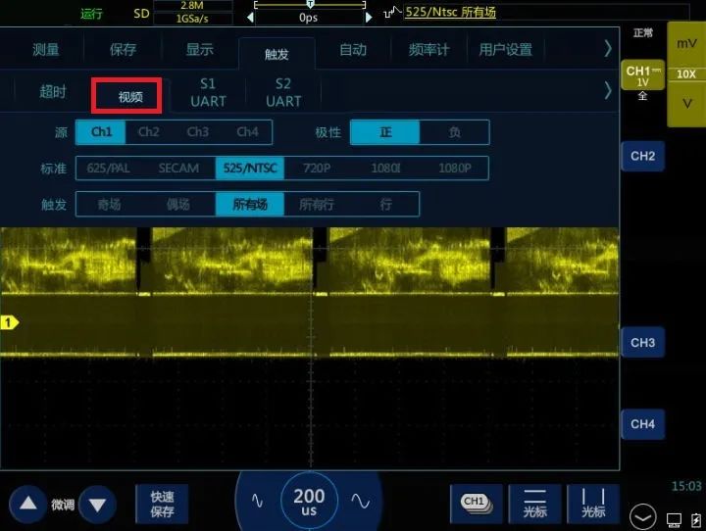Tap the 正常 trigger mode label
This screenshot has height=531, width=706.
[642, 33]
